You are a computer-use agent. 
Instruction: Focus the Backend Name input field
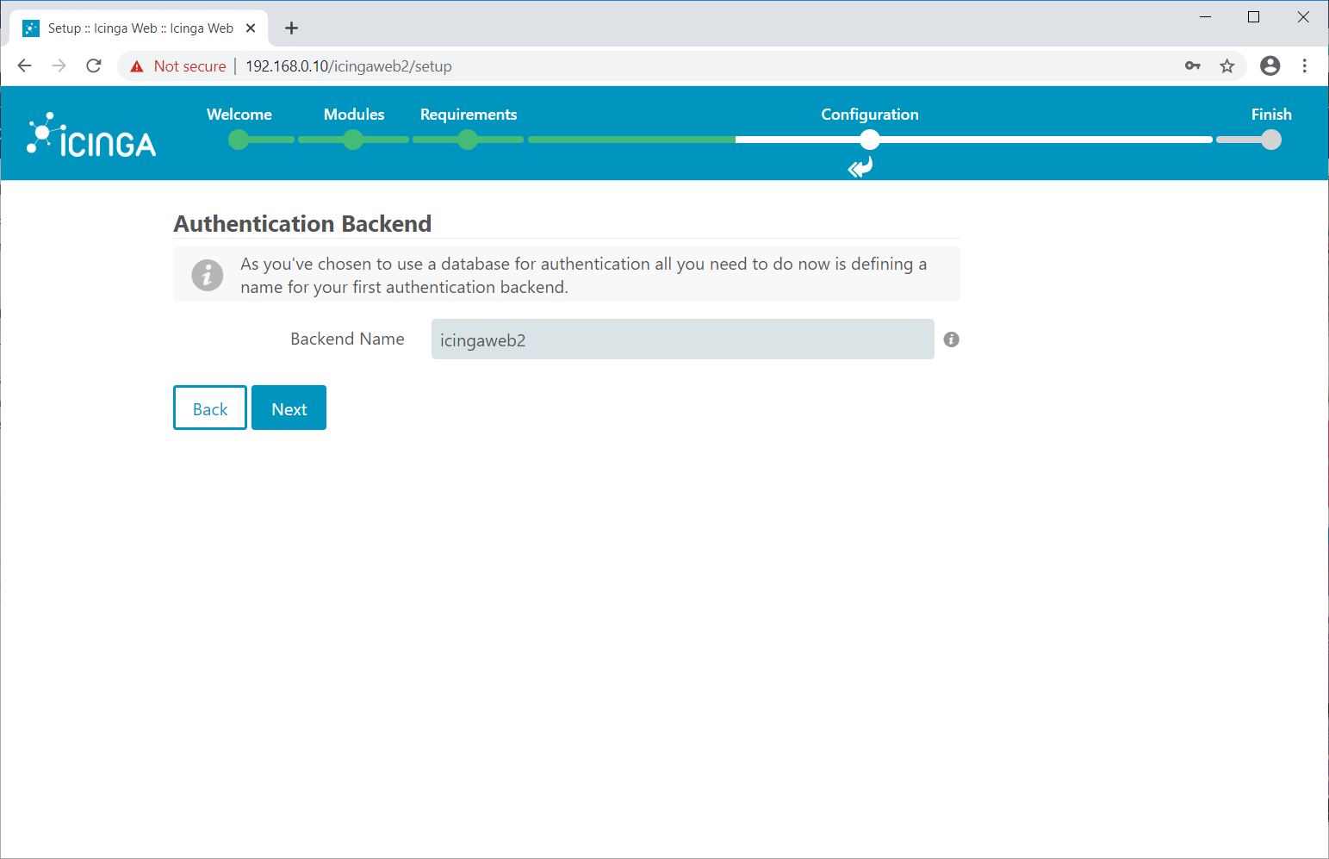tap(682, 339)
